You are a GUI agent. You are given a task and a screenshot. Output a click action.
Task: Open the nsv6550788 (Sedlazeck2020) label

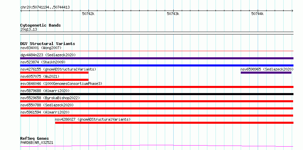click(x=47, y=105)
